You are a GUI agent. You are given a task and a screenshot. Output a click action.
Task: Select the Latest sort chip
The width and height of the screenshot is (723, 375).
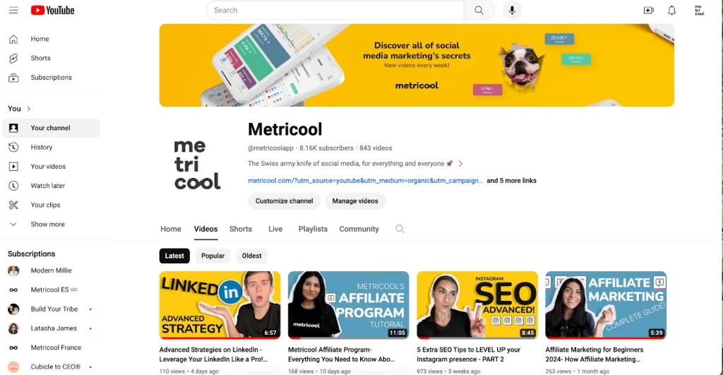pos(174,256)
